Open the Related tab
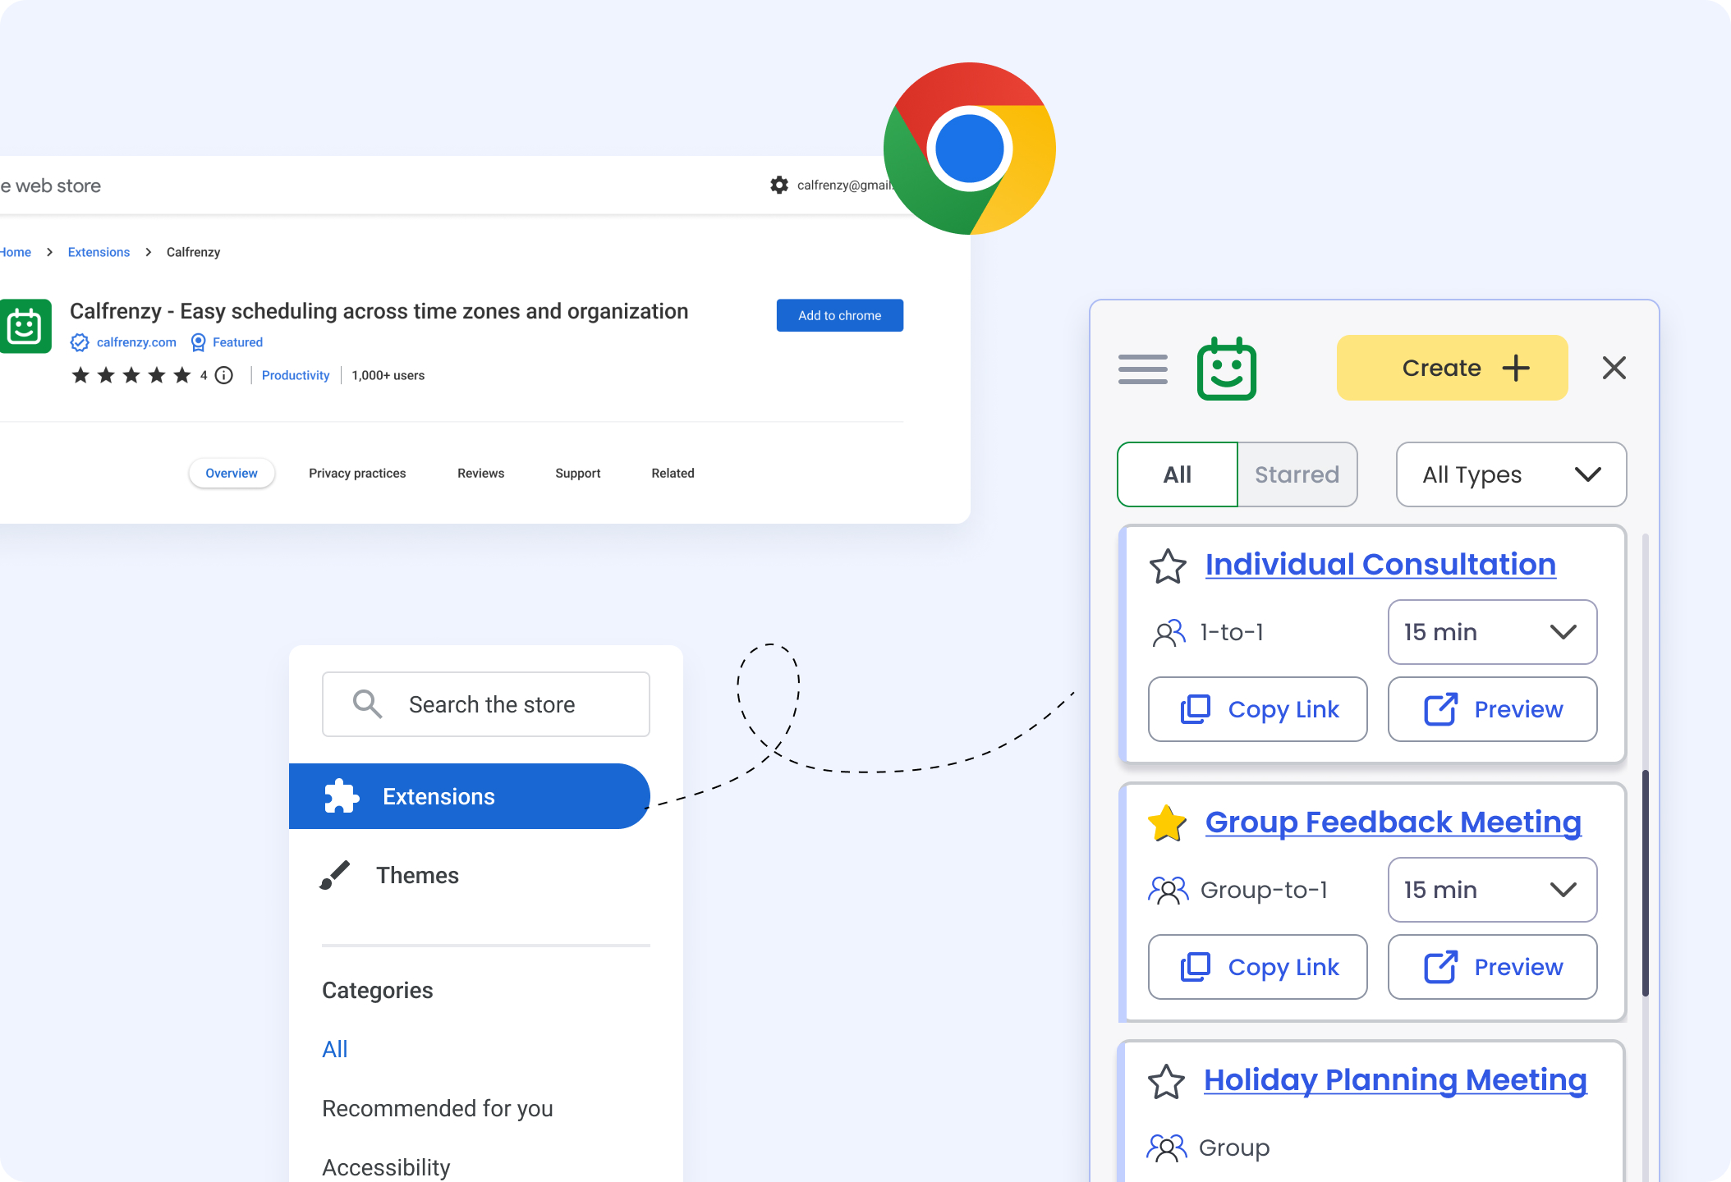The image size is (1731, 1182). [673, 473]
